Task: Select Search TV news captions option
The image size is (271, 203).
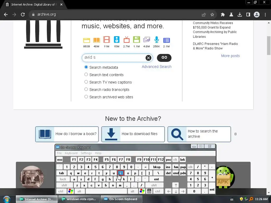Action: [x=86, y=82]
